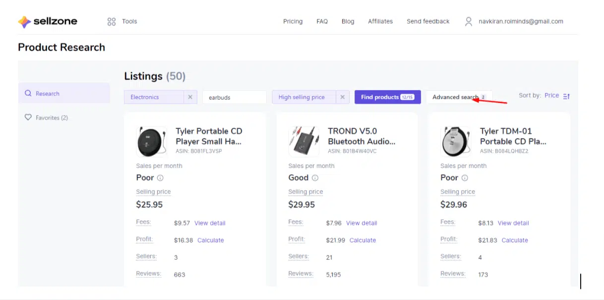Visit the Blog link
This screenshot has height=300, width=604.
click(348, 21)
